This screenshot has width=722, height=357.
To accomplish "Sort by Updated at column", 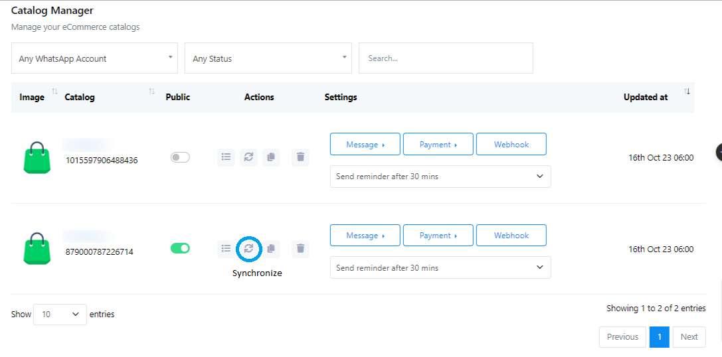I will click(x=646, y=97).
